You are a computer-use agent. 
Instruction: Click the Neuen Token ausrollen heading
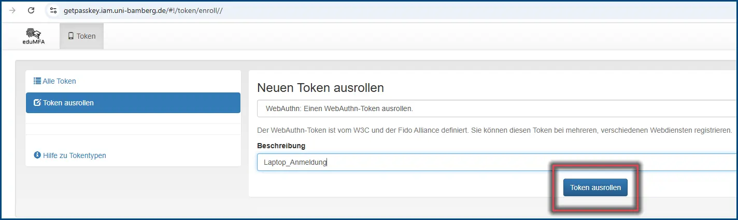pos(320,88)
